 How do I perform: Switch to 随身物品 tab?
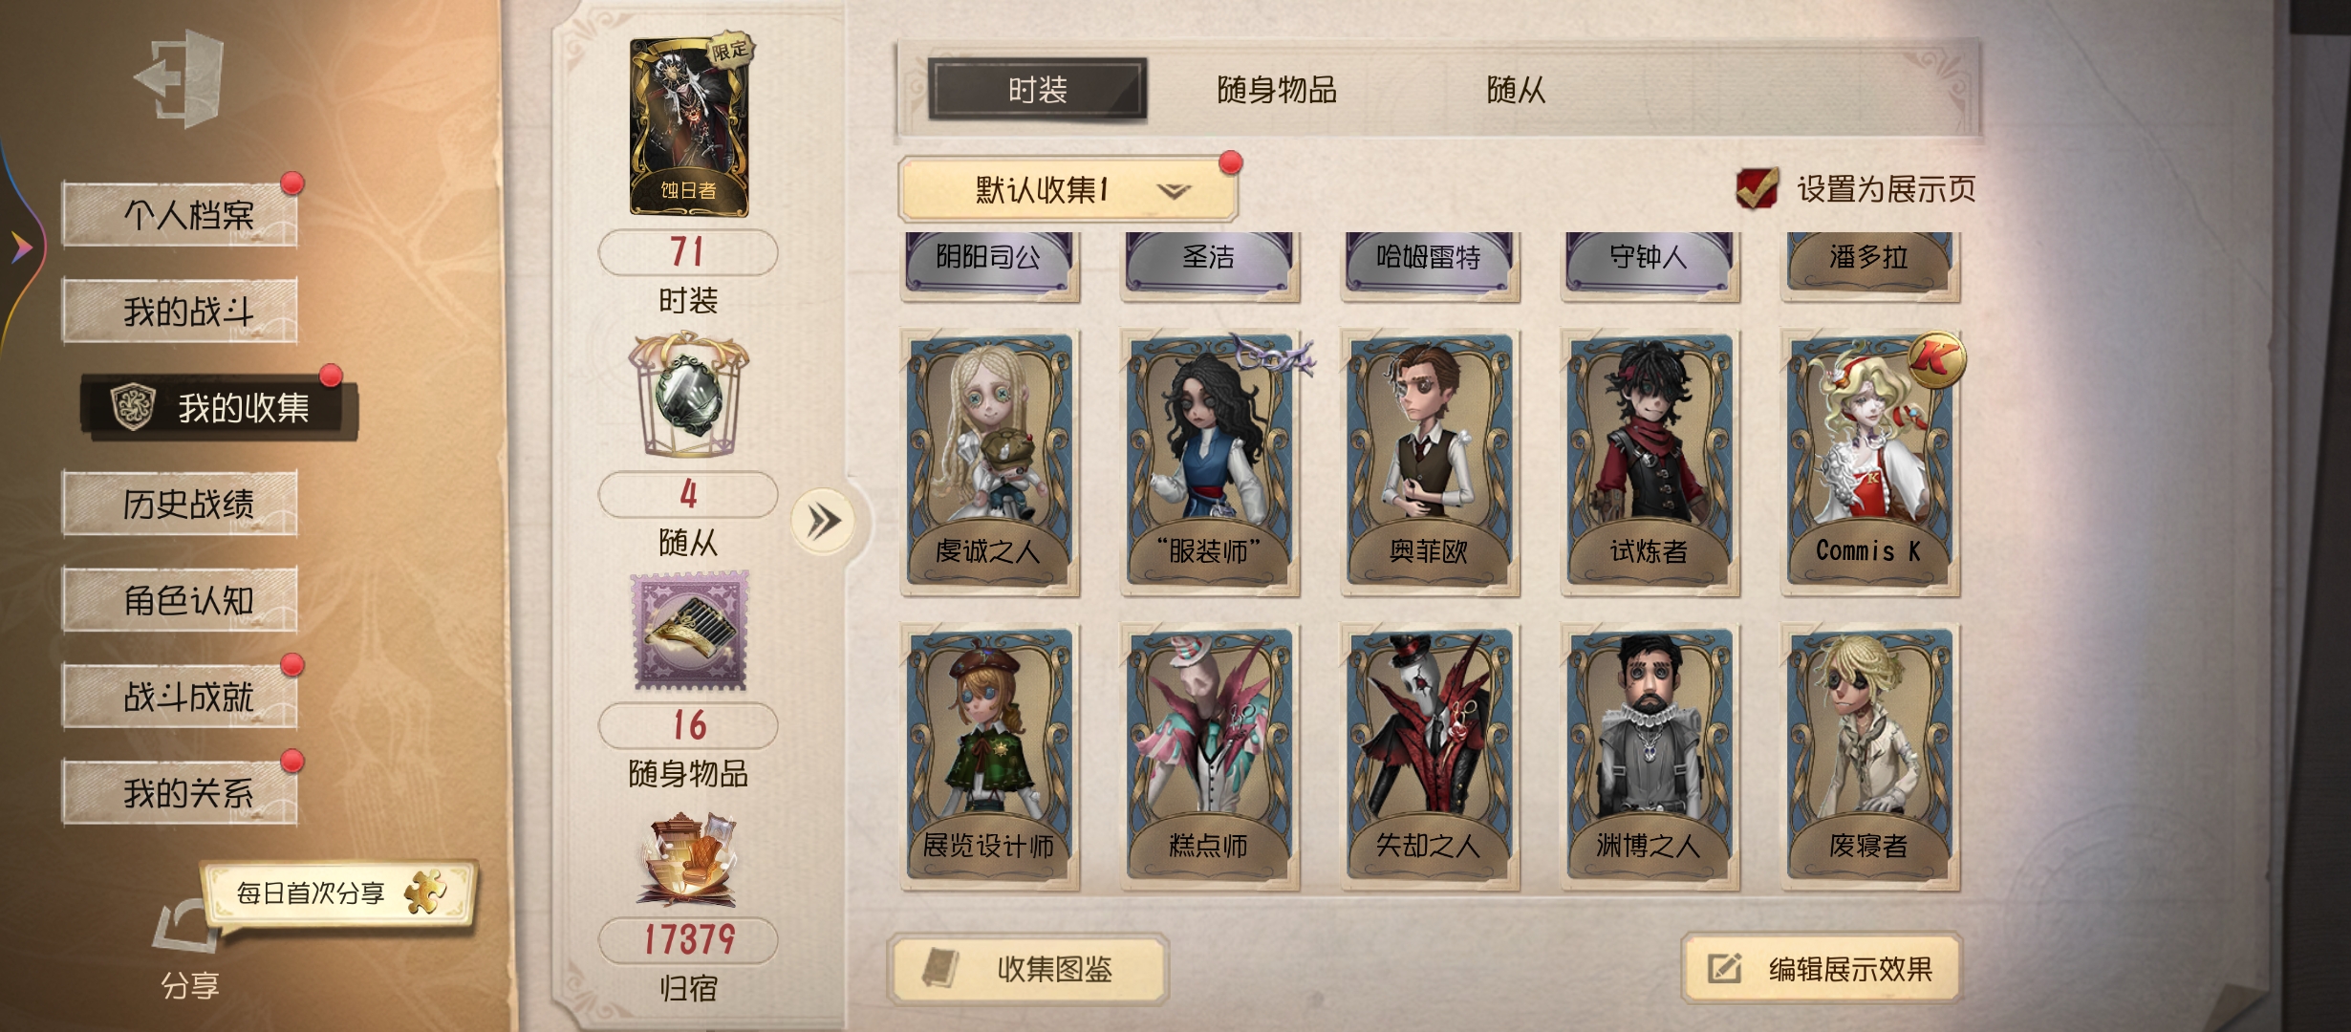(1277, 90)
